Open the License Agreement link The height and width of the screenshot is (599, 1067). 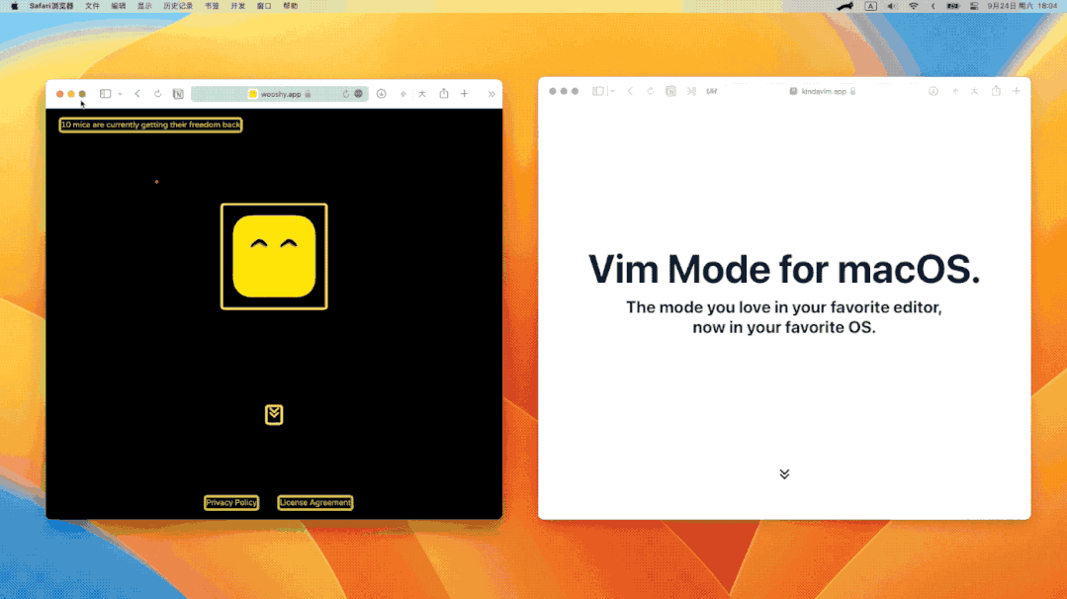click(x=315, y=502)
